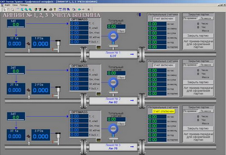Screen dimensions: 226x155
Task: Click the 1 P2a reading display
Action: [41, 42]
